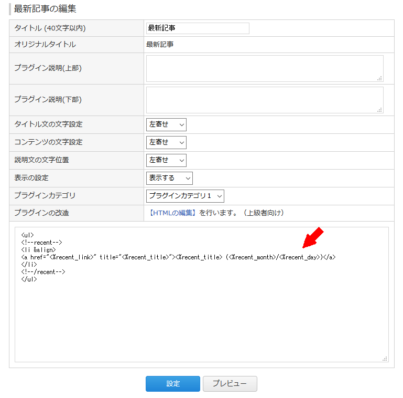This screenshot has height=398, width=403.
Task: Click the <!--recent--> line in code
Action: (x=41, y=243)
